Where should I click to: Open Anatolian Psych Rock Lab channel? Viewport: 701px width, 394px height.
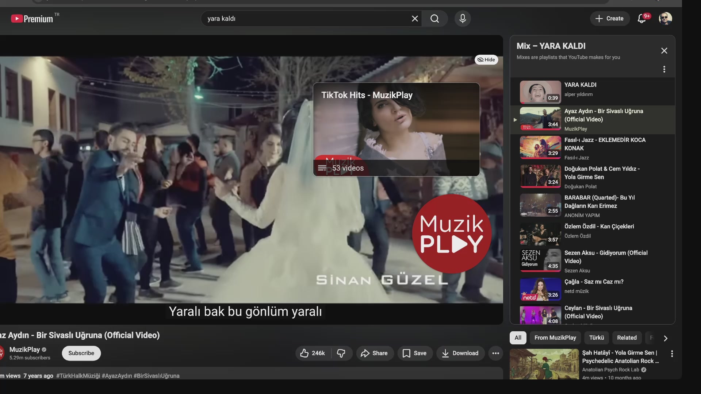(x=610, y=370)
